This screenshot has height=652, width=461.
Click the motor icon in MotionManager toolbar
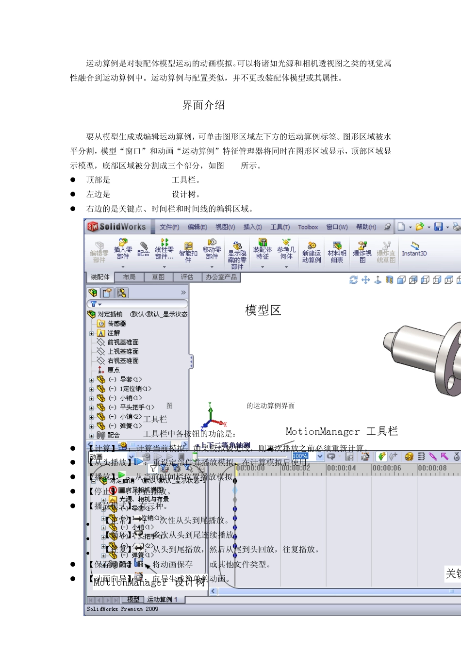click(409, 456)
